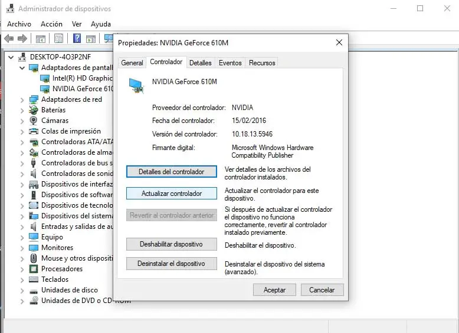Switch to the Eventos tab
Image resolution: width=459 pixels, height=333 pixels.
click(x=230, y=63)
